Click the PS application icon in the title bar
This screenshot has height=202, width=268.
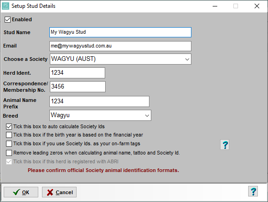[6, 6]
